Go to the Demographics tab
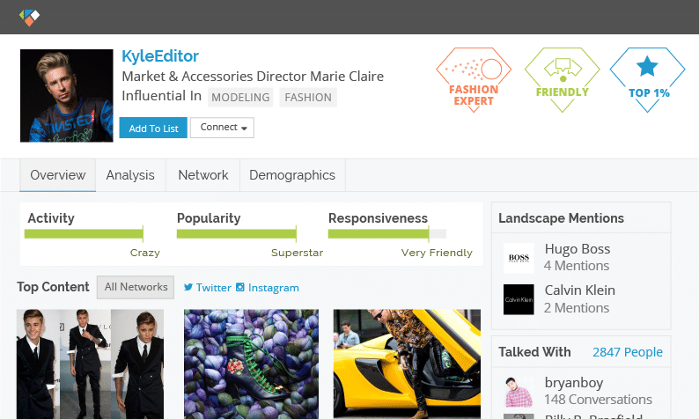Screen dimensions: 699x419 pos(292,175)
